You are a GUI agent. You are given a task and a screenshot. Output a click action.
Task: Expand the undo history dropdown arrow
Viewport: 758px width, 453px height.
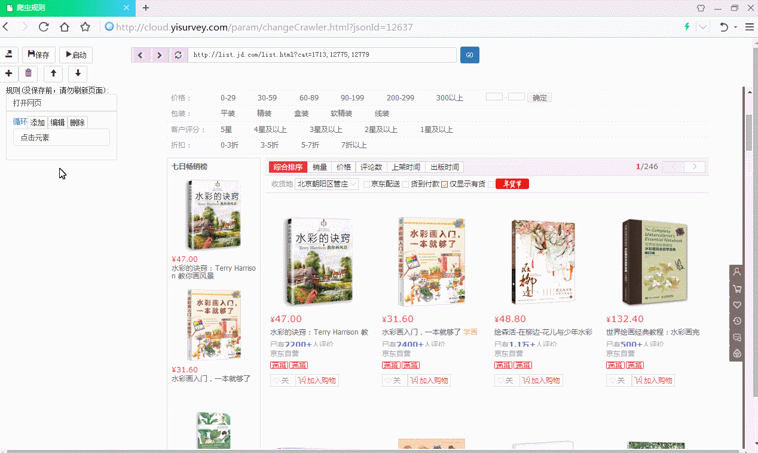pos(735,27)
